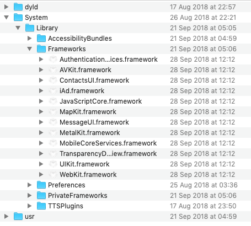Expand the MapKit.framework disclosure triangle
Viewport: 251px width, 226px height.
[x=41, y=112]
